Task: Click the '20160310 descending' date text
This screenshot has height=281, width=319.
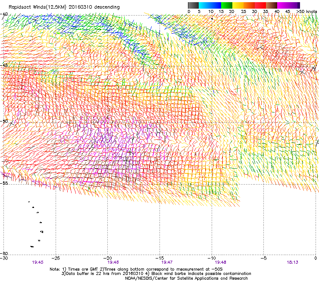Action: click(94, 7)
